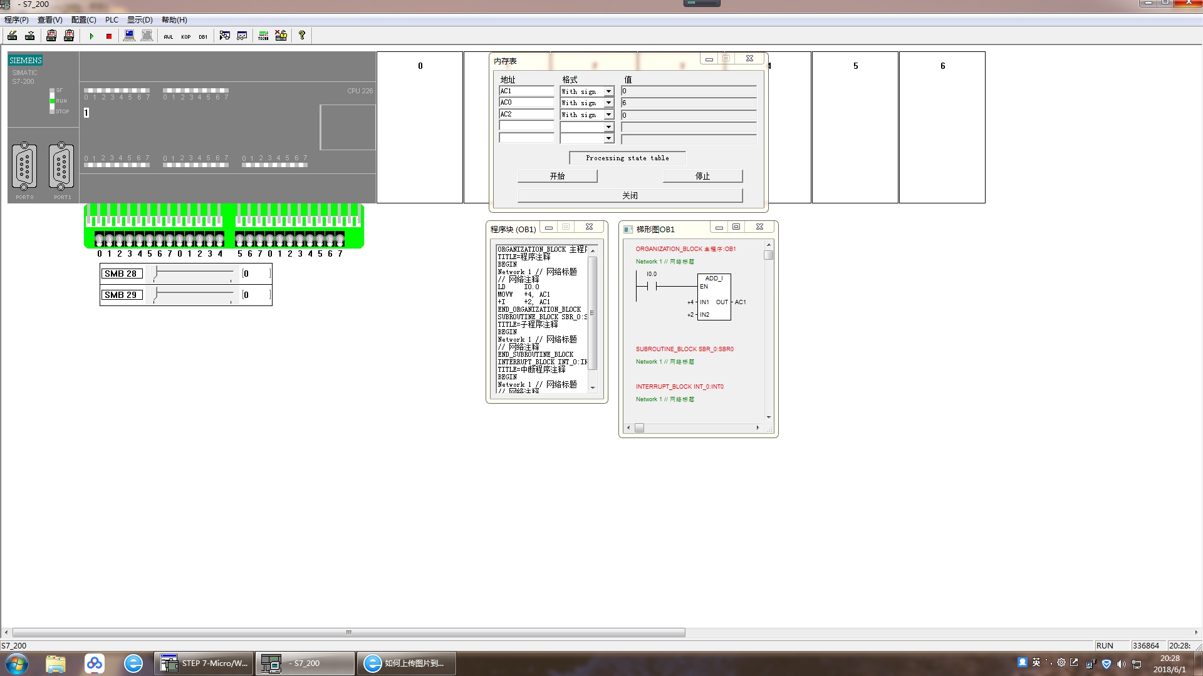Click the 关闭 close button in memory table
Screen dimensions: 1203x676
(x=630, y=196)
